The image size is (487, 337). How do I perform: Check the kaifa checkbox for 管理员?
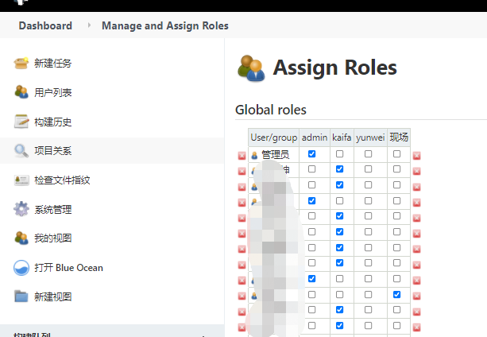tap(340, 153)
